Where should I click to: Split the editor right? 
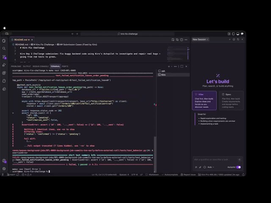point(182,40)
